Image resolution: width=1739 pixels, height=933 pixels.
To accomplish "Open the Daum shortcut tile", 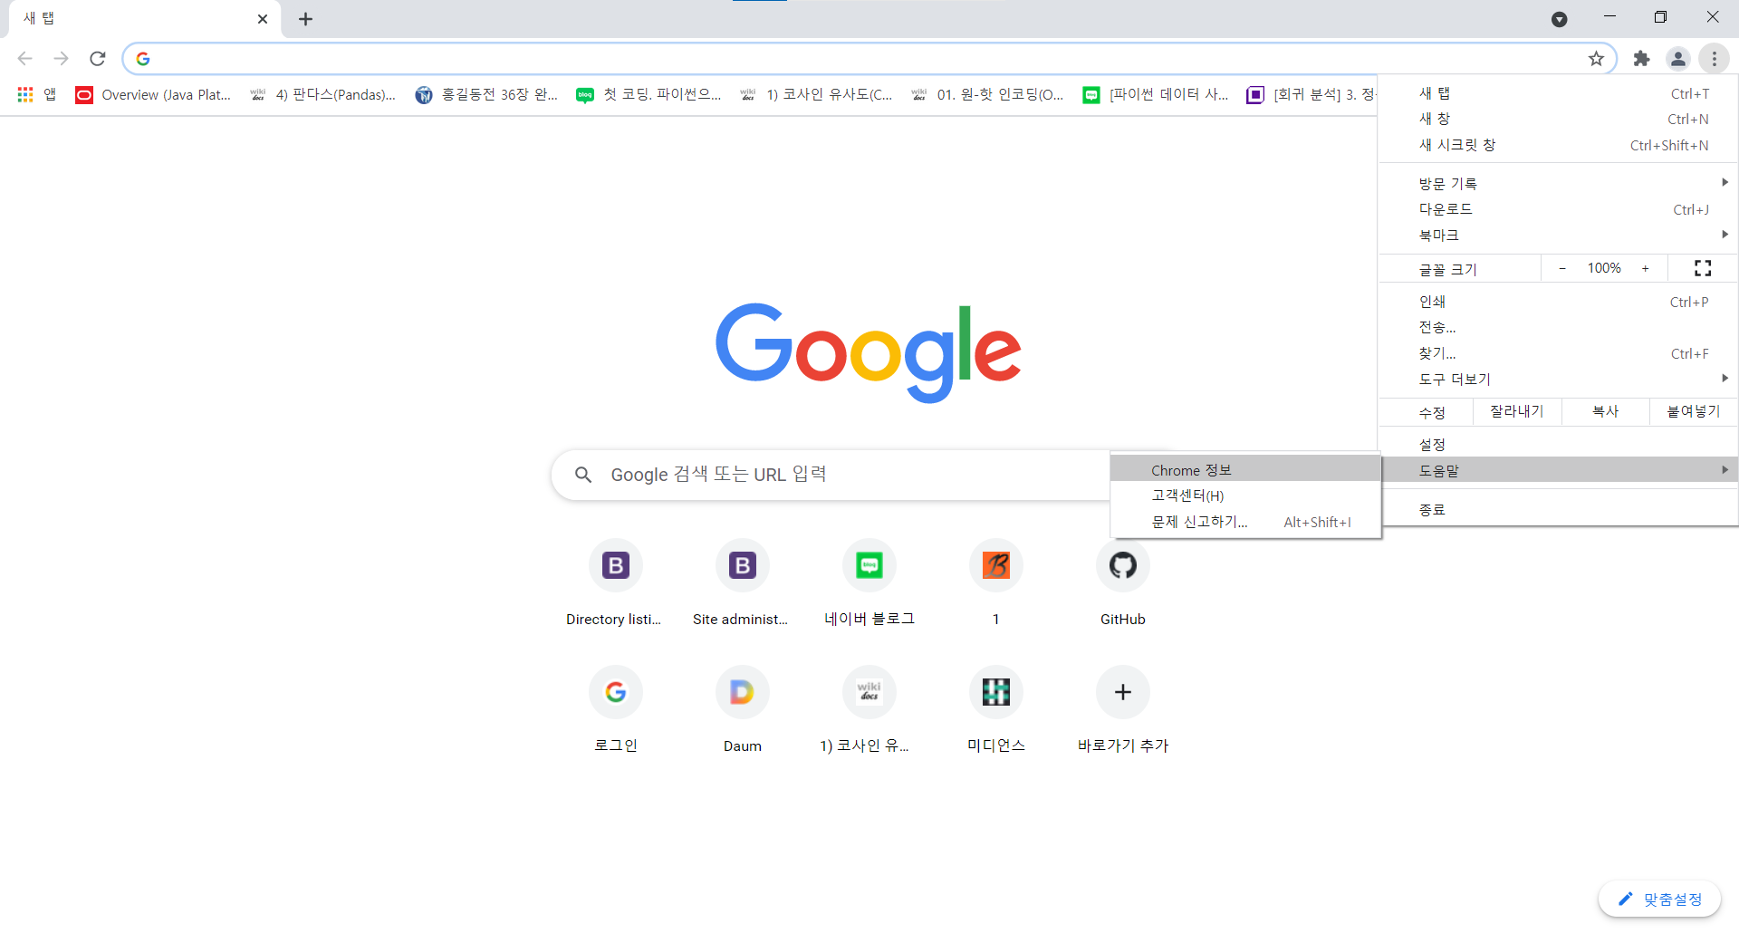I will coord(742,710).
